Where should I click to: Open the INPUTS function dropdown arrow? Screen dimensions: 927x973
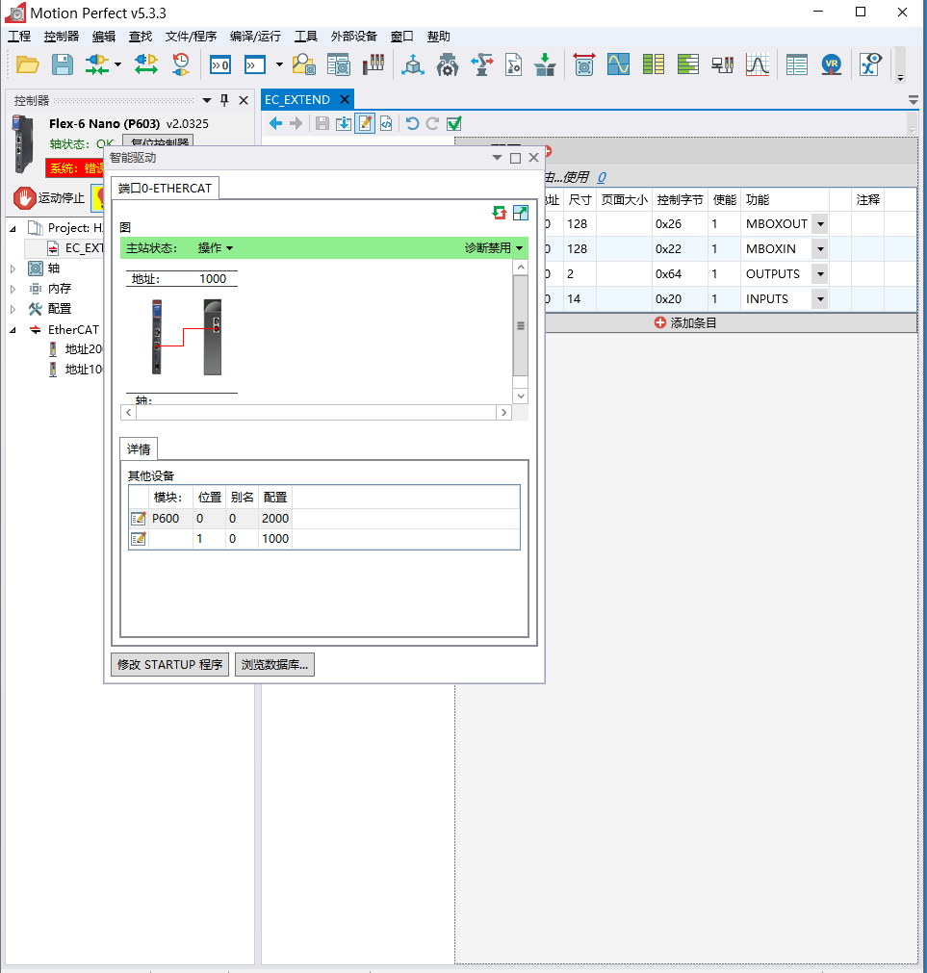[820, 299]
